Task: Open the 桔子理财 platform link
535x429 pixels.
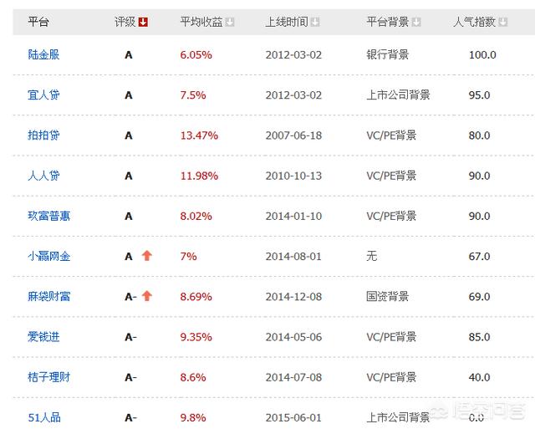Action: coord(48,377)
